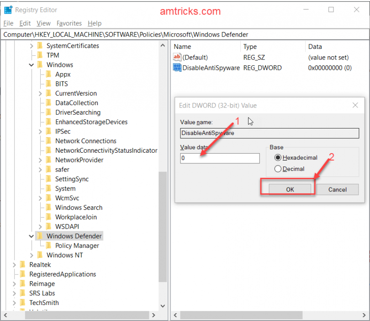Click the ab icon beside (Default)

pos(177,57)
